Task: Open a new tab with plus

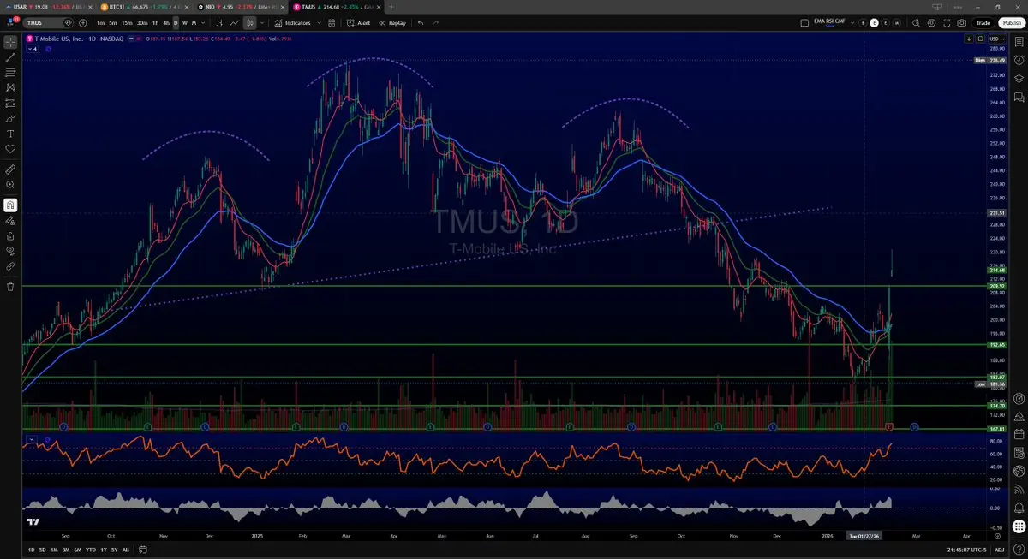Action: point(392,6)
